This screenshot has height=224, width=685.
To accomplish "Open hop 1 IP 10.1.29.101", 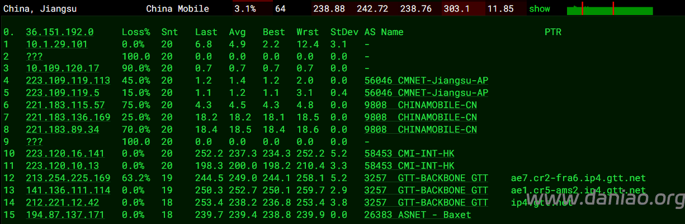I will (56, 44).
